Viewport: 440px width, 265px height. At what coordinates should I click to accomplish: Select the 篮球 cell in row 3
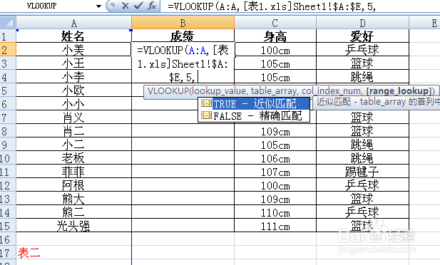pos(362,63)
